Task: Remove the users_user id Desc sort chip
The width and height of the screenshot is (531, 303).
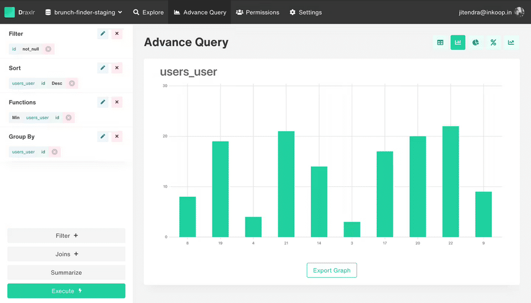Action: click(72, 83)
